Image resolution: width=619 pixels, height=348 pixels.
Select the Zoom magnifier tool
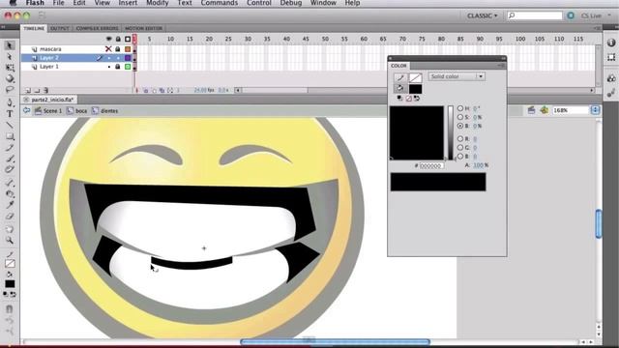click(x=10, y=240)
